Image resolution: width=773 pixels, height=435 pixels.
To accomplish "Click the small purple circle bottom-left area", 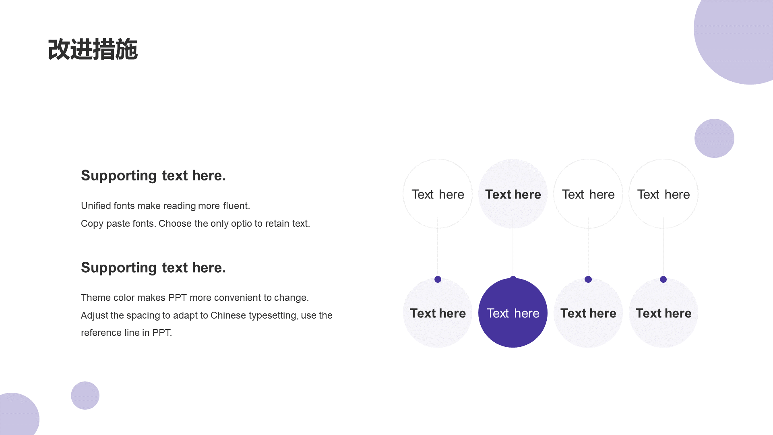I will point(85,396).
